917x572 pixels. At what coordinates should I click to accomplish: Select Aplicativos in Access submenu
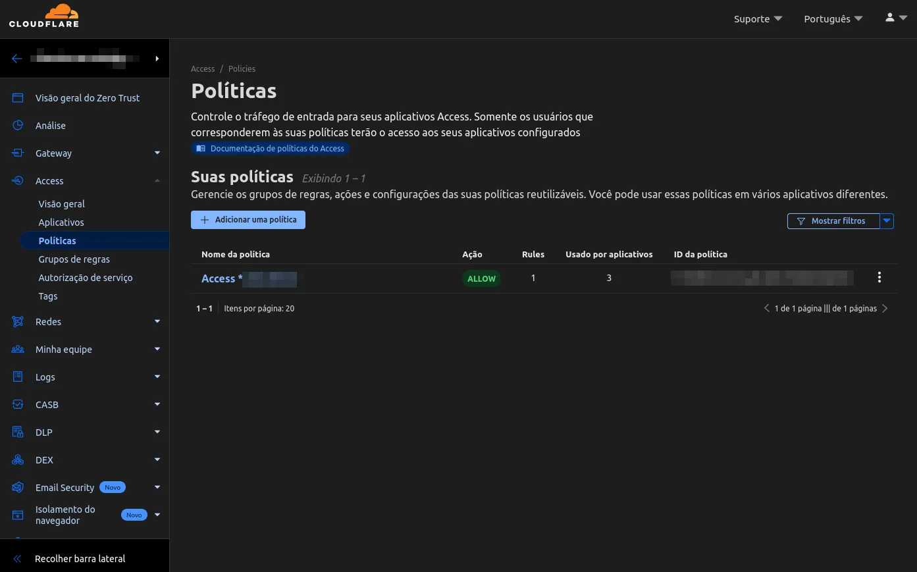pos(61,222)
